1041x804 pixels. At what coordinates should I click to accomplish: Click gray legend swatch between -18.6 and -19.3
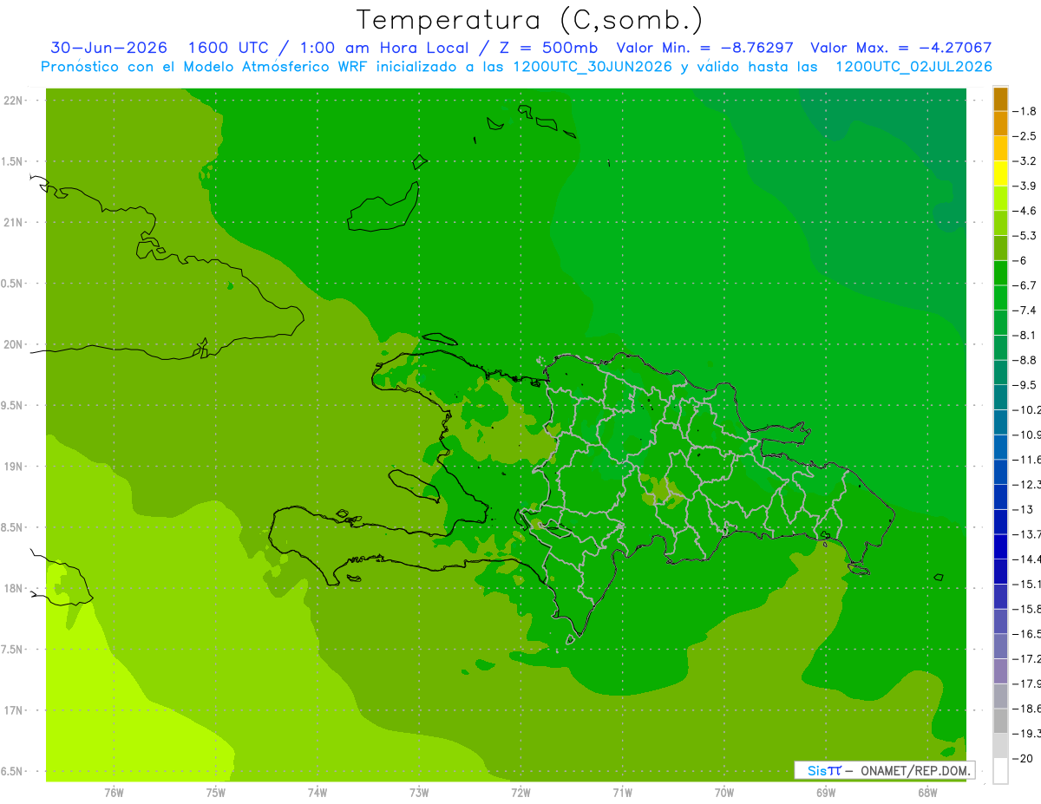pyautogui.click(x=1000, y=721)
